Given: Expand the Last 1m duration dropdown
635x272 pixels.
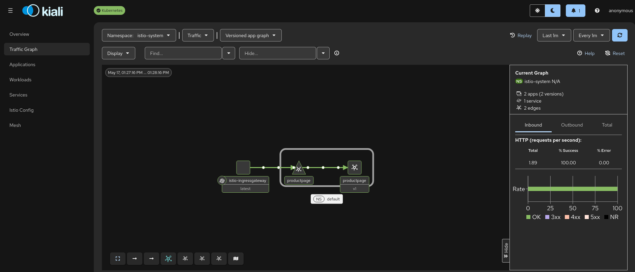Looking at the screenshot, I should tap(554, 35).
